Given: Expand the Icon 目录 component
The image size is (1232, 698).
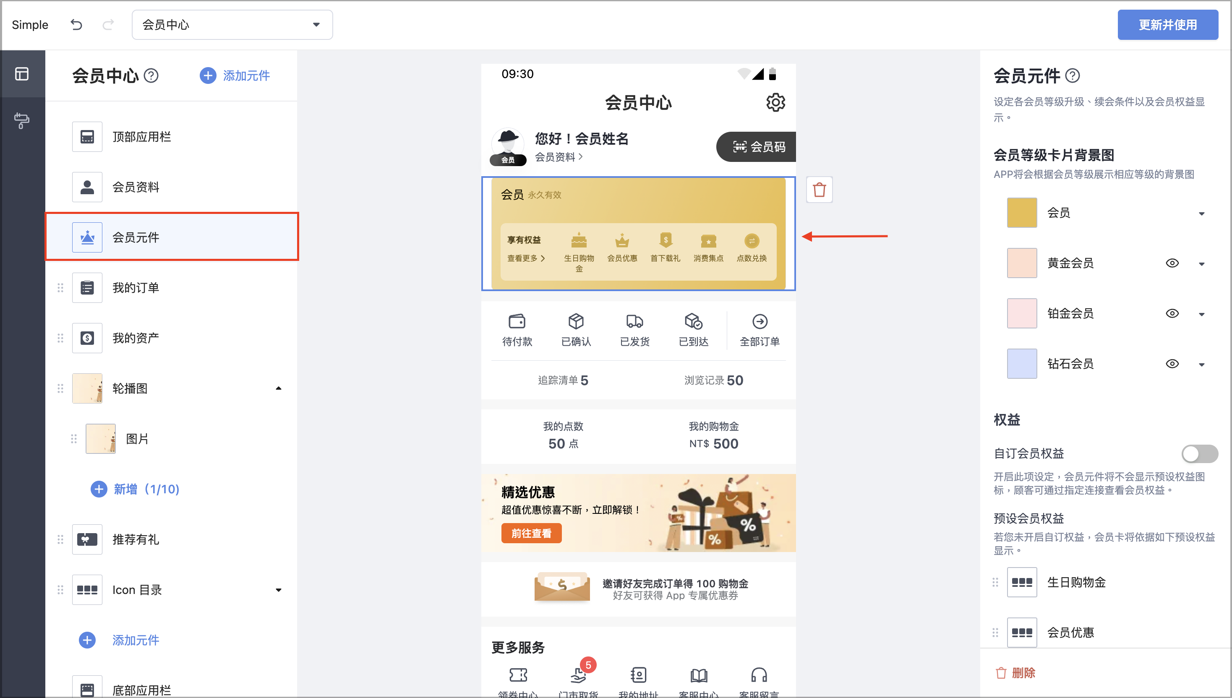Looking at the screenshot, I should (x=279, y=590).
